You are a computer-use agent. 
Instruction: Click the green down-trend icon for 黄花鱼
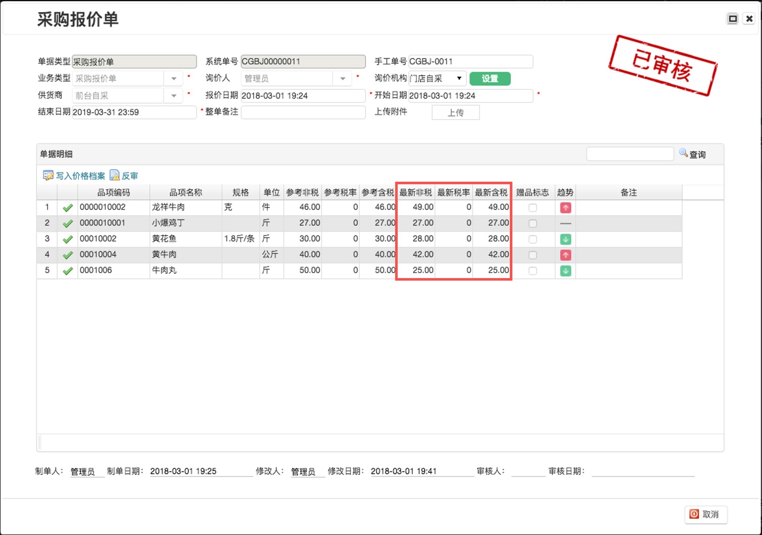click(565, 239)
